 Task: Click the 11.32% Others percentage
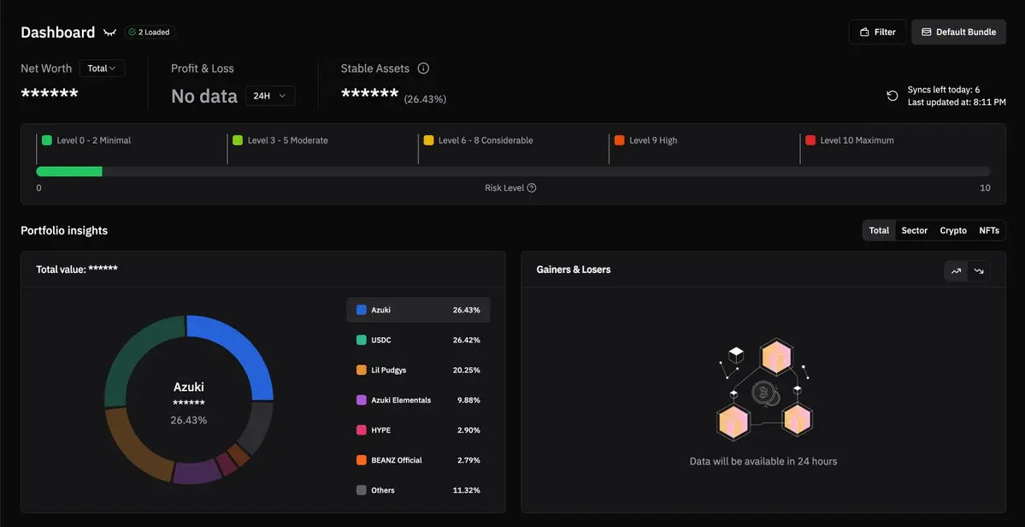click(466, 490)
